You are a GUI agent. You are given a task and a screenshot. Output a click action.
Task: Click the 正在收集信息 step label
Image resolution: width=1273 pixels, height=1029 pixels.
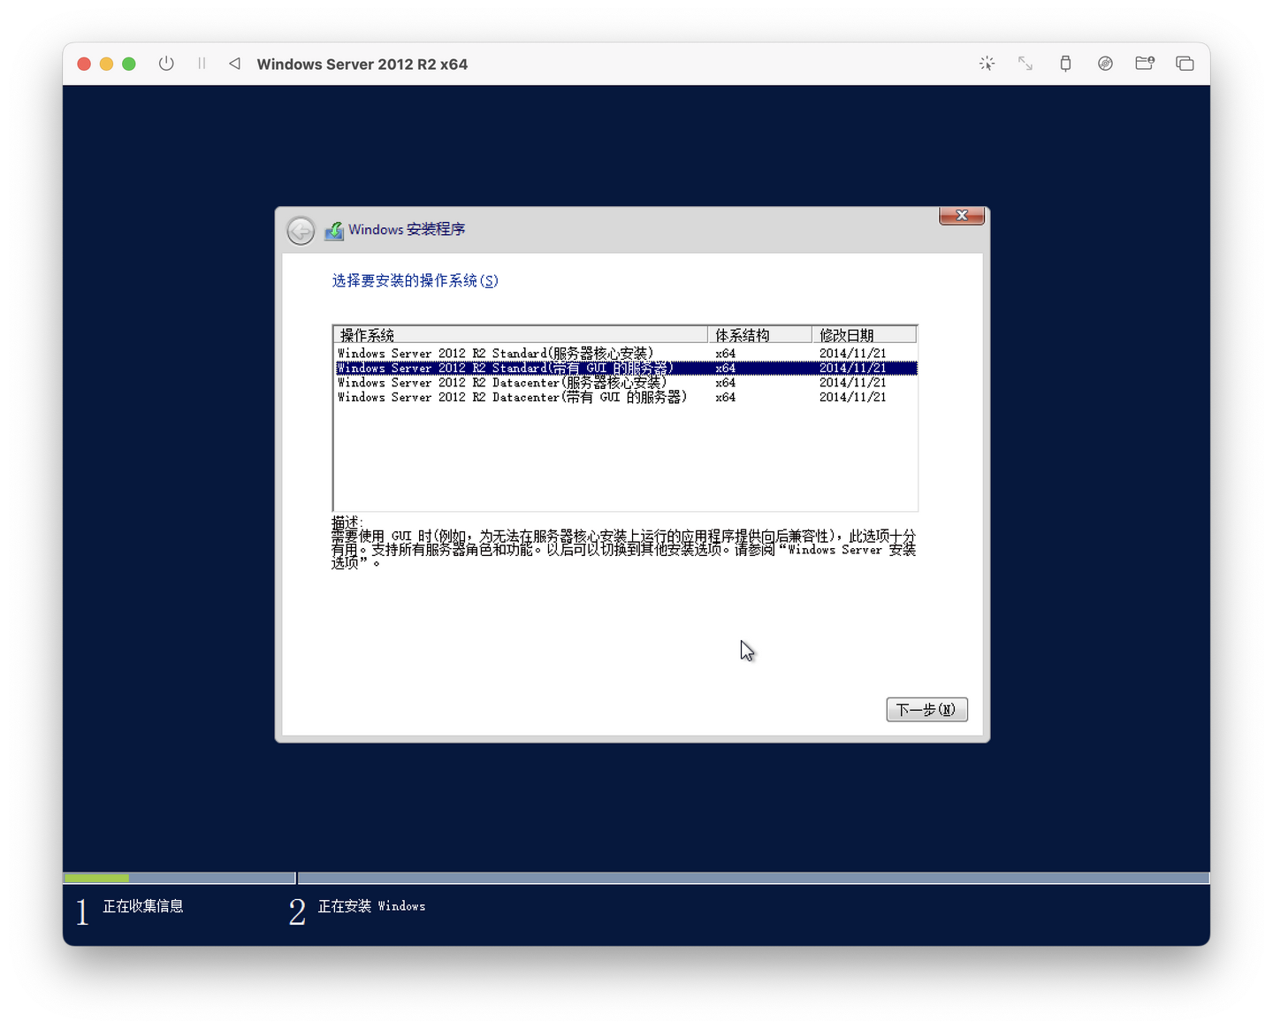pos(143,906)
